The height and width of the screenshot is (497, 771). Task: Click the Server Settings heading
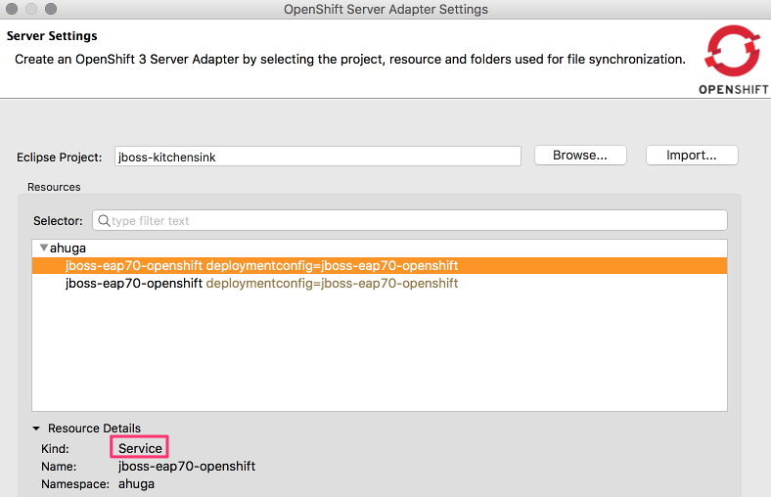(x=52, y=36)
